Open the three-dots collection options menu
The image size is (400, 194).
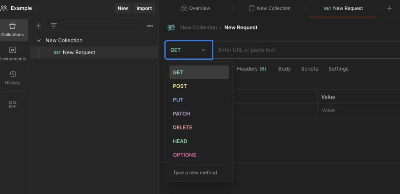pos(150,26)
